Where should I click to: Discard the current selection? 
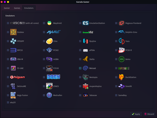point(149,114)
